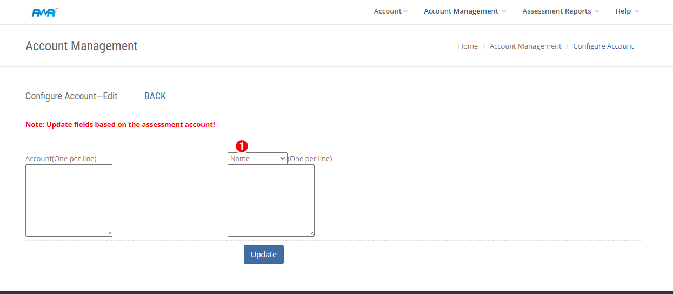Open the Account Management navigation menu
This screenshot has width=673, height=294.
461,11
